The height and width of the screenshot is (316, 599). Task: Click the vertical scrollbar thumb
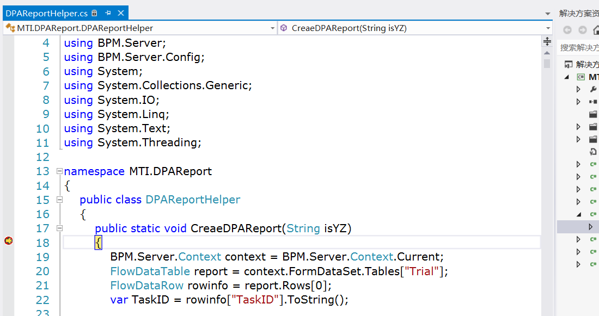click(547, 63)
